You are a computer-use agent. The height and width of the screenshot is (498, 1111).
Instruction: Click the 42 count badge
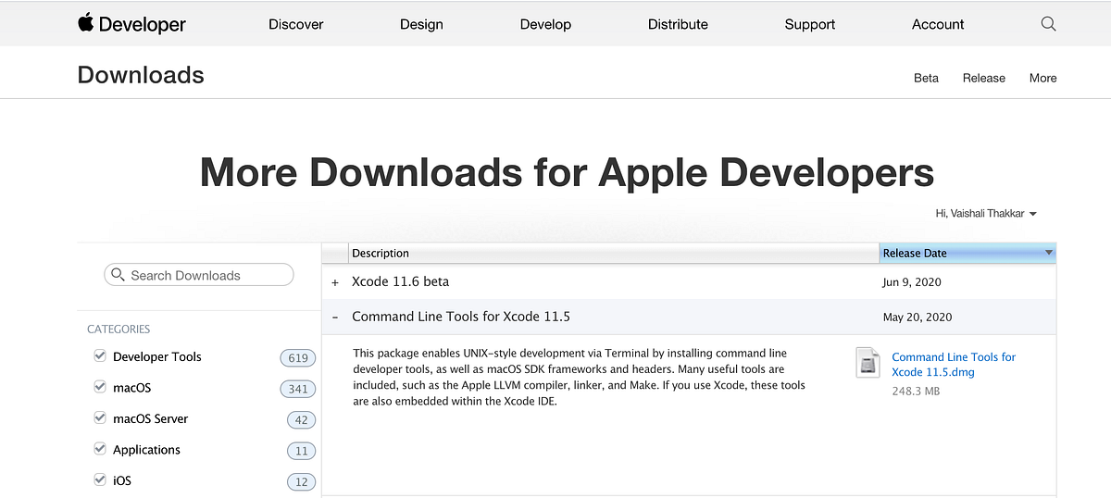click(x=301, y=420)
